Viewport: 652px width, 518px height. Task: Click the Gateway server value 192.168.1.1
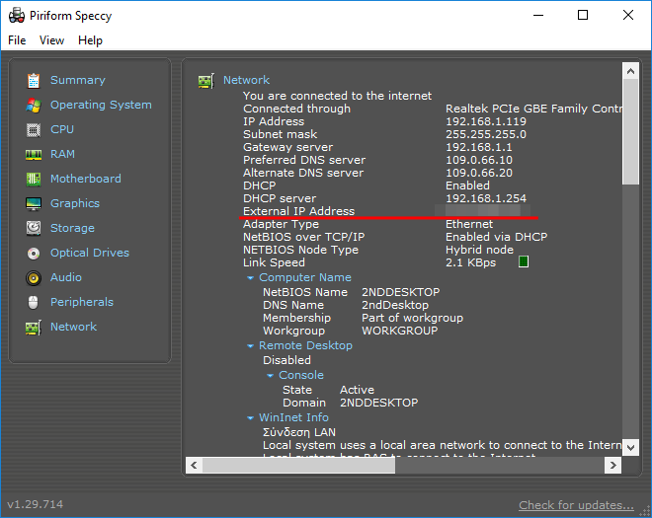(479, 147)
